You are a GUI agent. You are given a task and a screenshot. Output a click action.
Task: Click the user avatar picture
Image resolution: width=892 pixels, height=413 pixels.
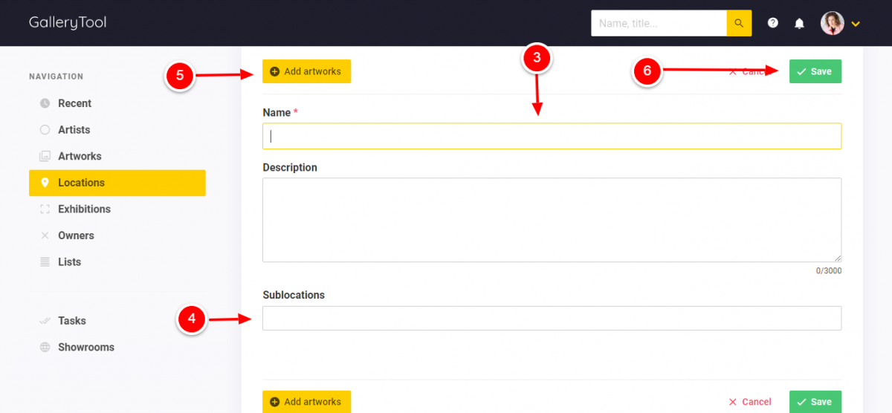[833, 23]
